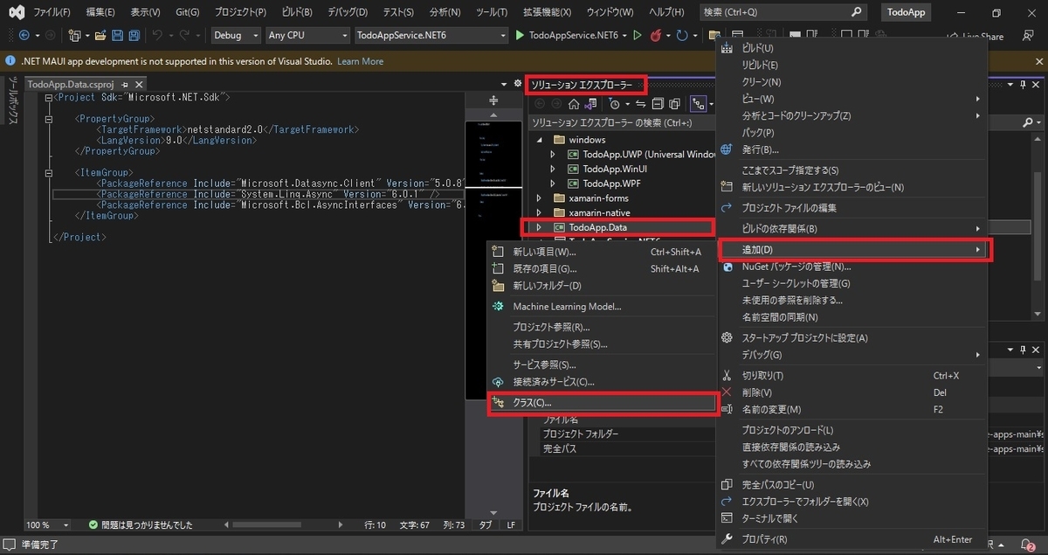Open the TodoAppService.NET6 startup project dropdown
Image resolution: width=1048 pixels, height=555 pixels.
pyautogui.click(x=431, y=36)
